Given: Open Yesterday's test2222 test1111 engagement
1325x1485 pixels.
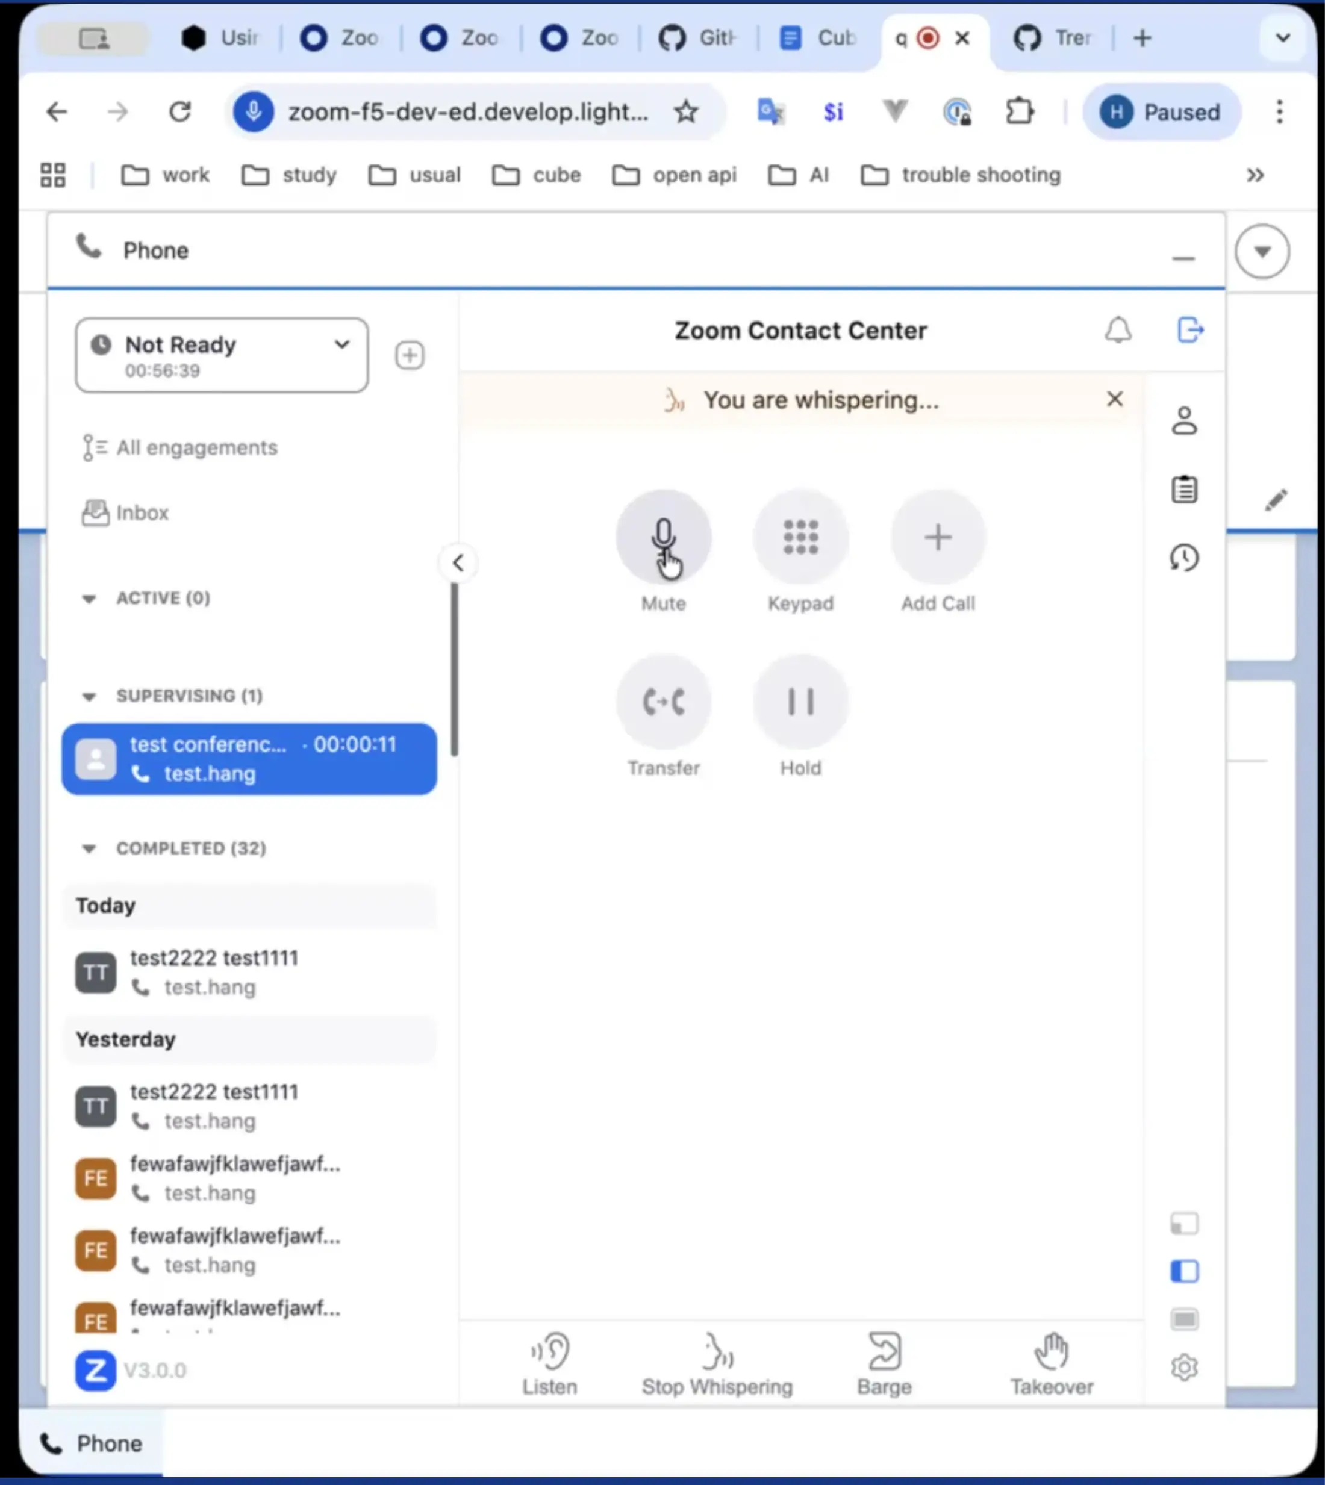Looking at the screenshot, I should click(249, 1106).
